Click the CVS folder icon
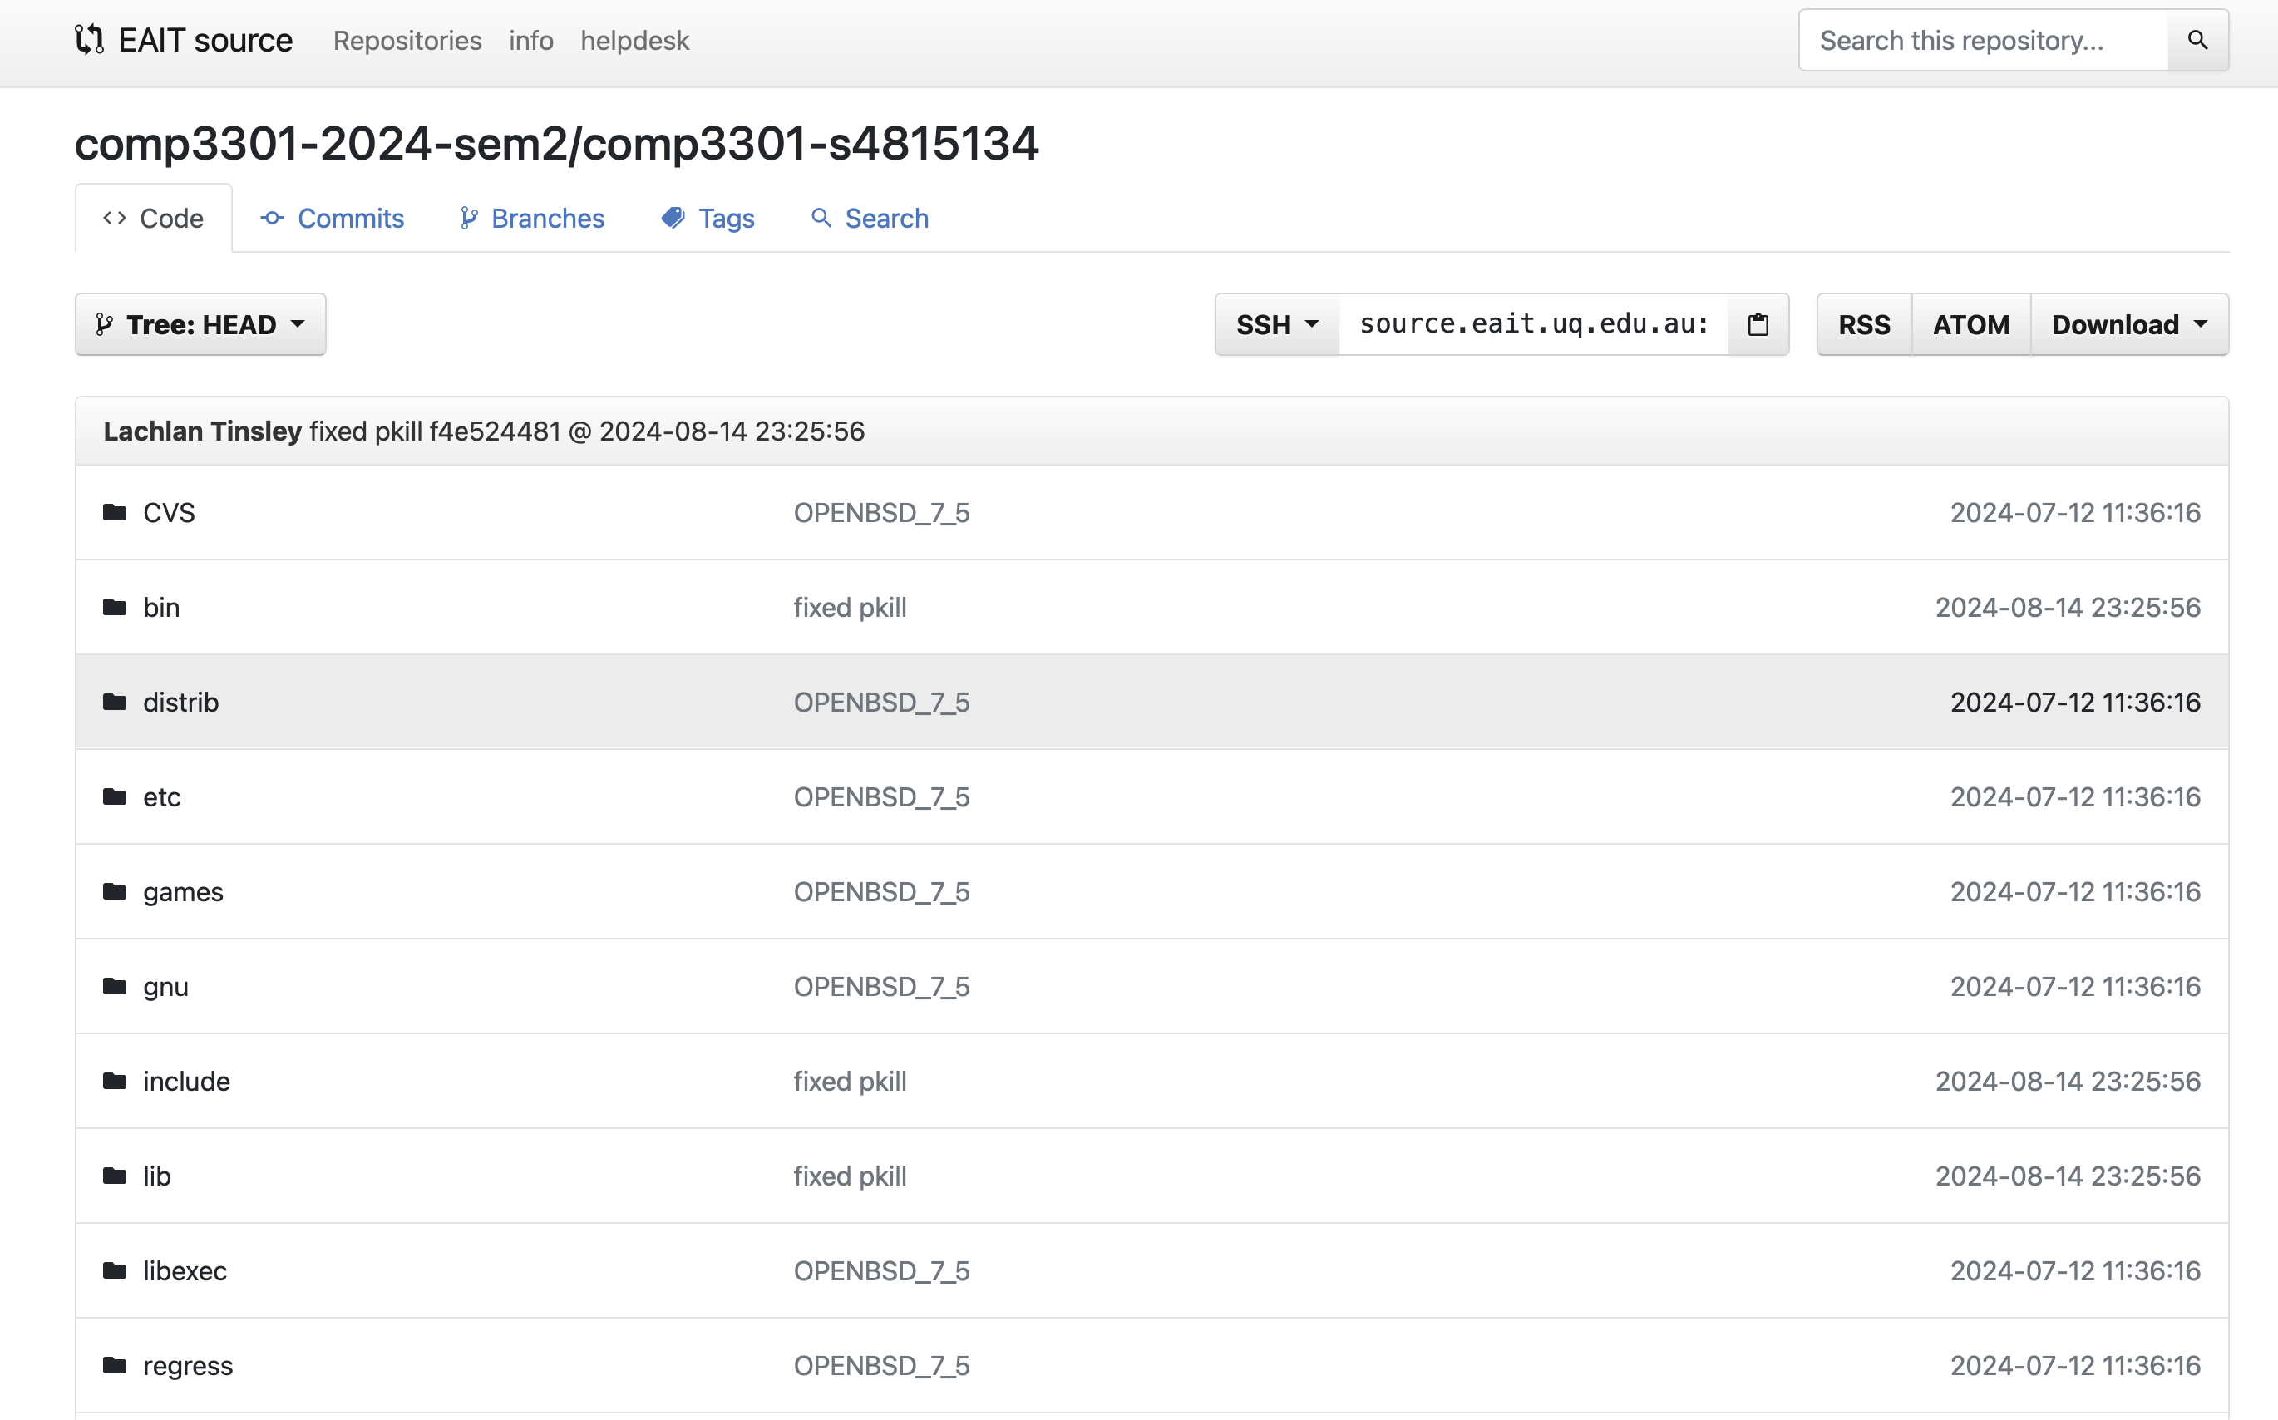 coord(115,512)
